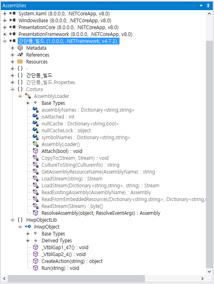Click the horizontal scrollbar right arrow

point(202,278)
